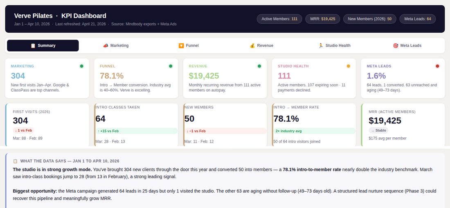
Task: Open the Revenue tab
Action: pos(261,45)
